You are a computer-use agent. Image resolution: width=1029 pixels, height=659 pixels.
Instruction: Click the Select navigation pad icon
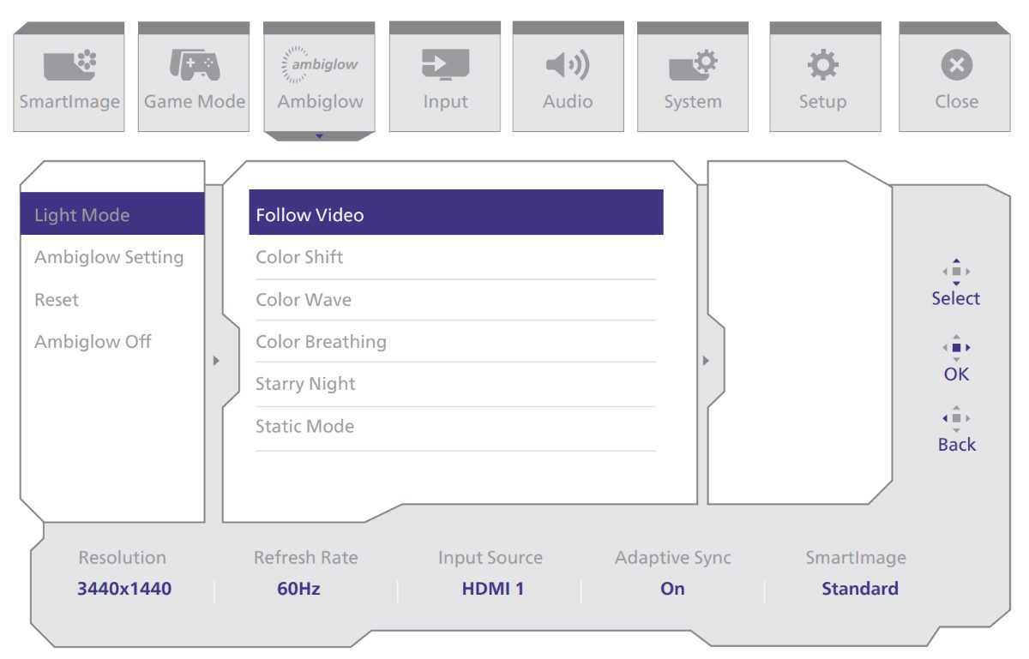pos(956,272)
